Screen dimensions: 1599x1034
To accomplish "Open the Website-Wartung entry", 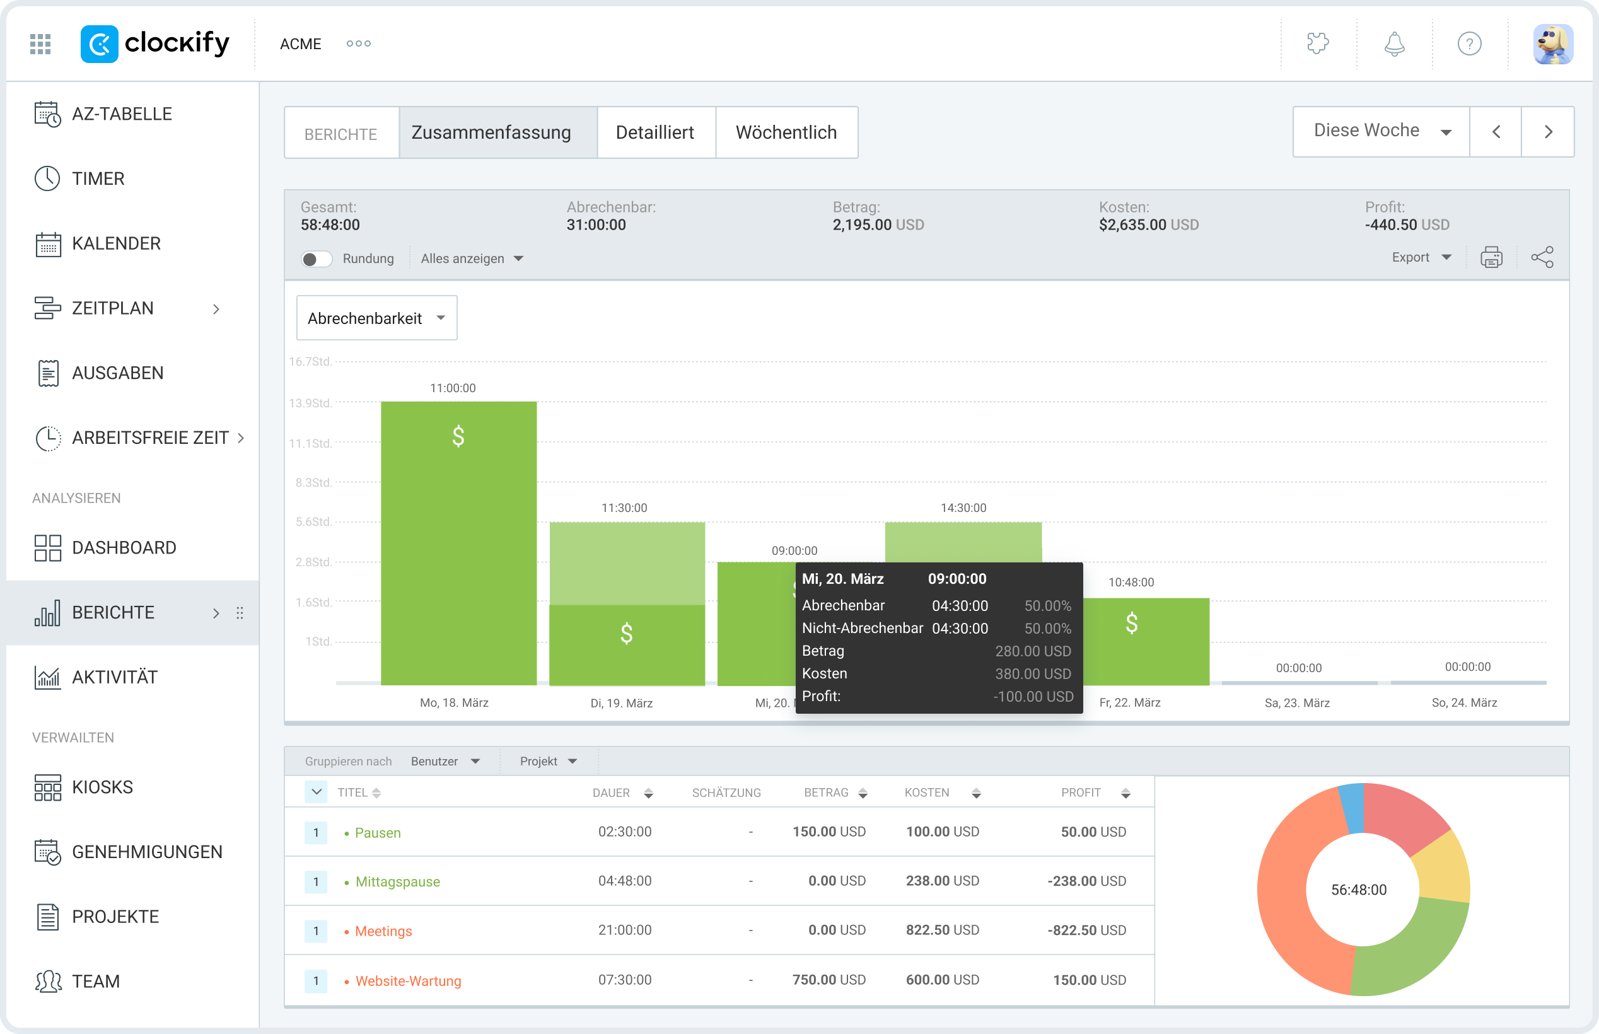I will coord(407,980).
